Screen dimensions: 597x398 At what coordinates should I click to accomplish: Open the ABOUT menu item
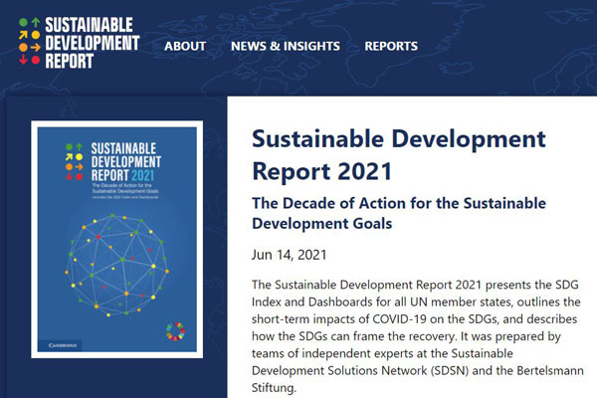(x=185, y=46)
